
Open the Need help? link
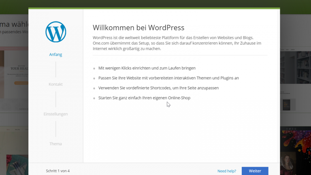coord(226,171)
